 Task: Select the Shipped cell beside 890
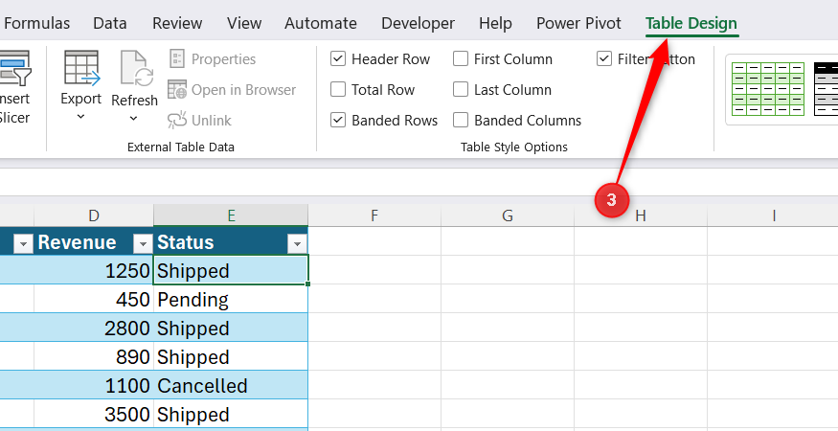(231, 356)
